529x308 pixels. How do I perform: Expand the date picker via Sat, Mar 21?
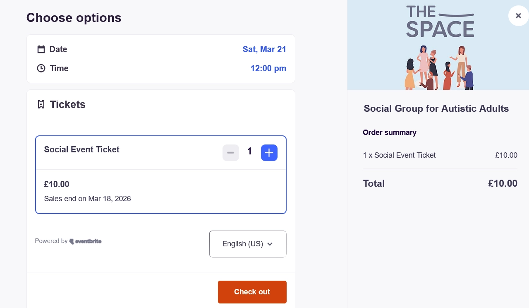[264, 49]
